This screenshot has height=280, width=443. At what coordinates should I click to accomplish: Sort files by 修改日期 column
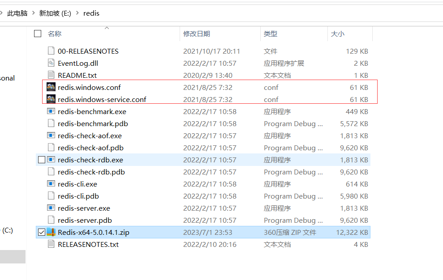coord(197,34)
